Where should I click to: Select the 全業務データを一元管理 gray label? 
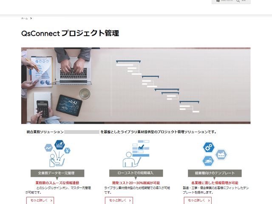click(57, 173)
